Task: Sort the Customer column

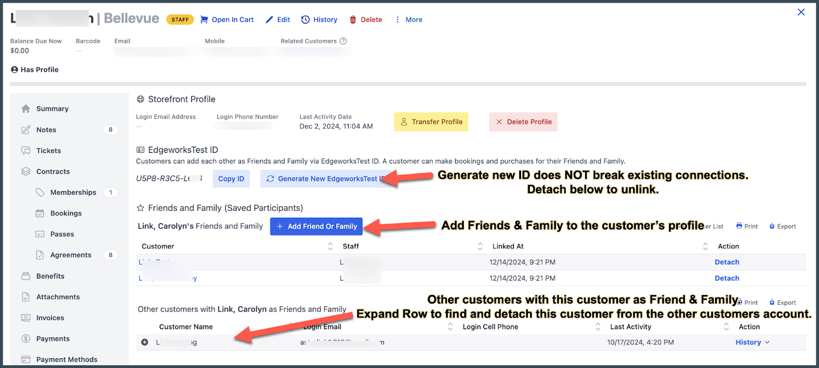Action: point(330,246)
